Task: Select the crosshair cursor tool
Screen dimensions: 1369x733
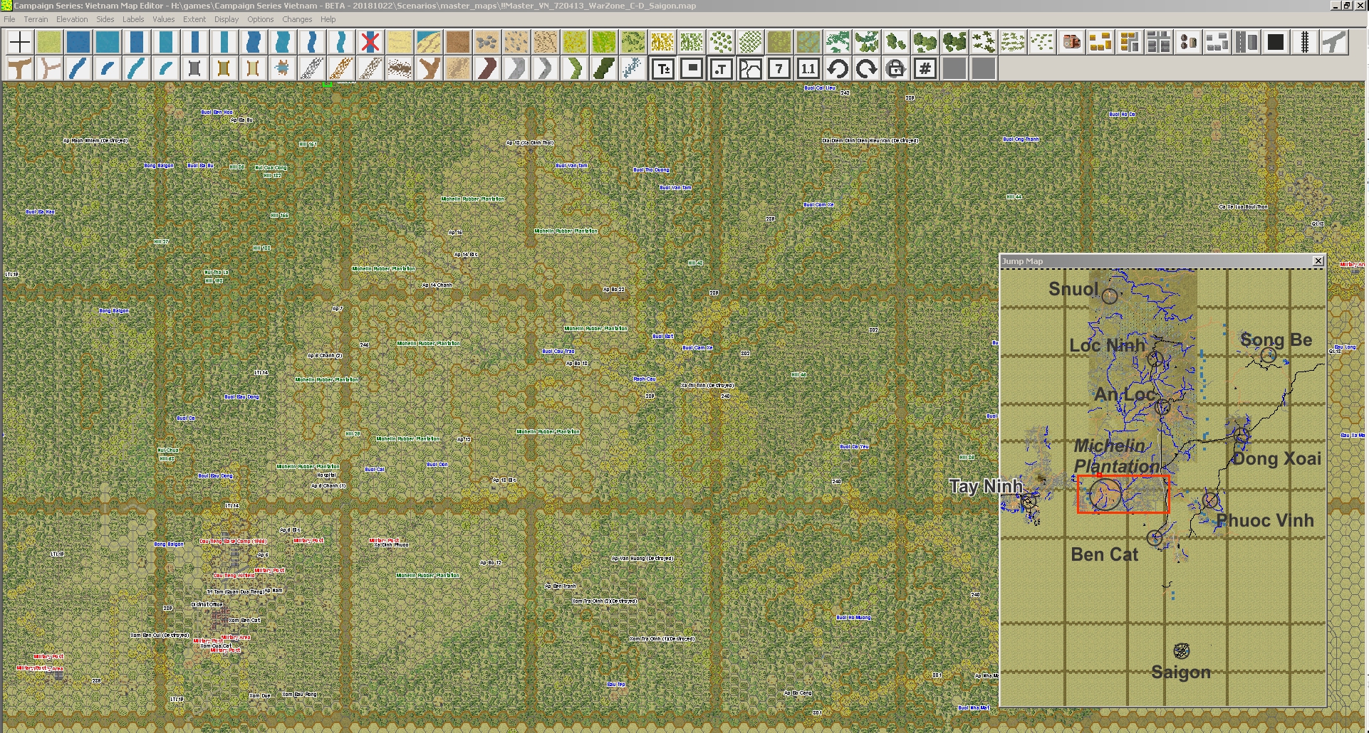Action: tap(20, 42)
